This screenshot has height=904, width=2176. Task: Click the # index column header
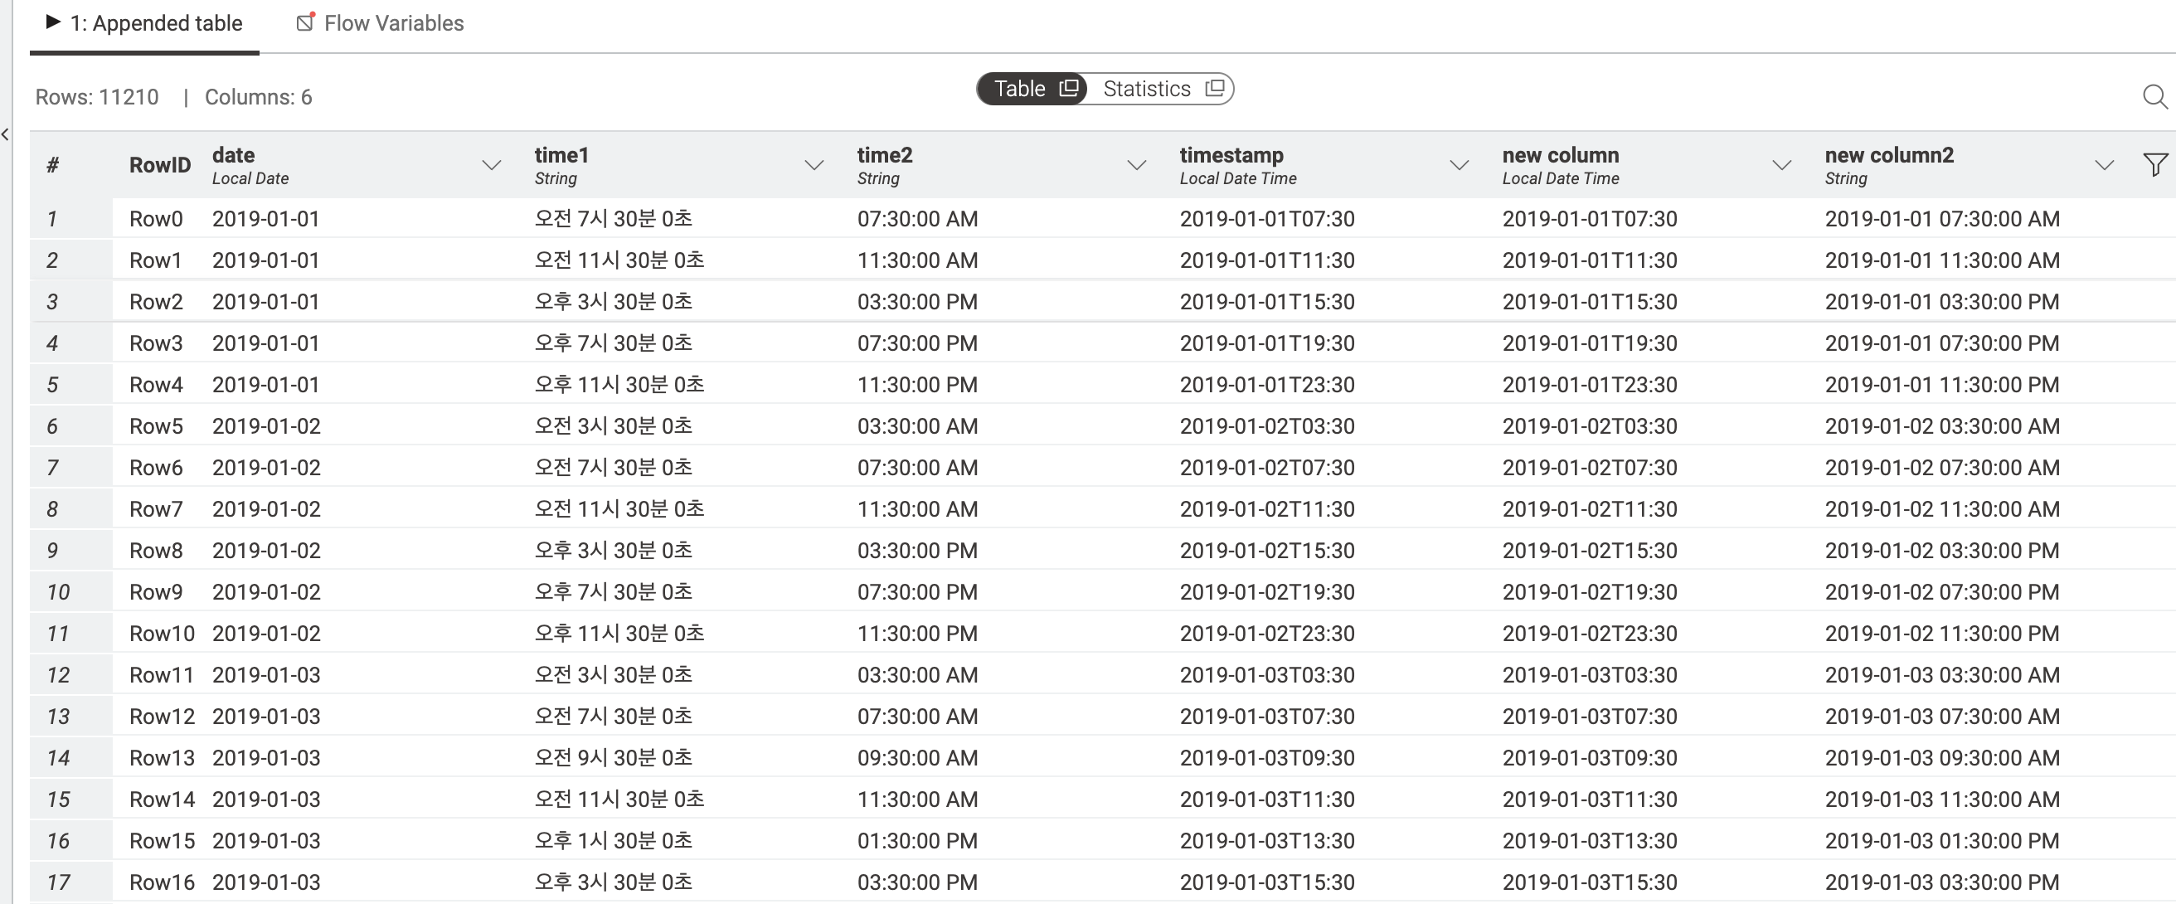(x=52, y=165)
